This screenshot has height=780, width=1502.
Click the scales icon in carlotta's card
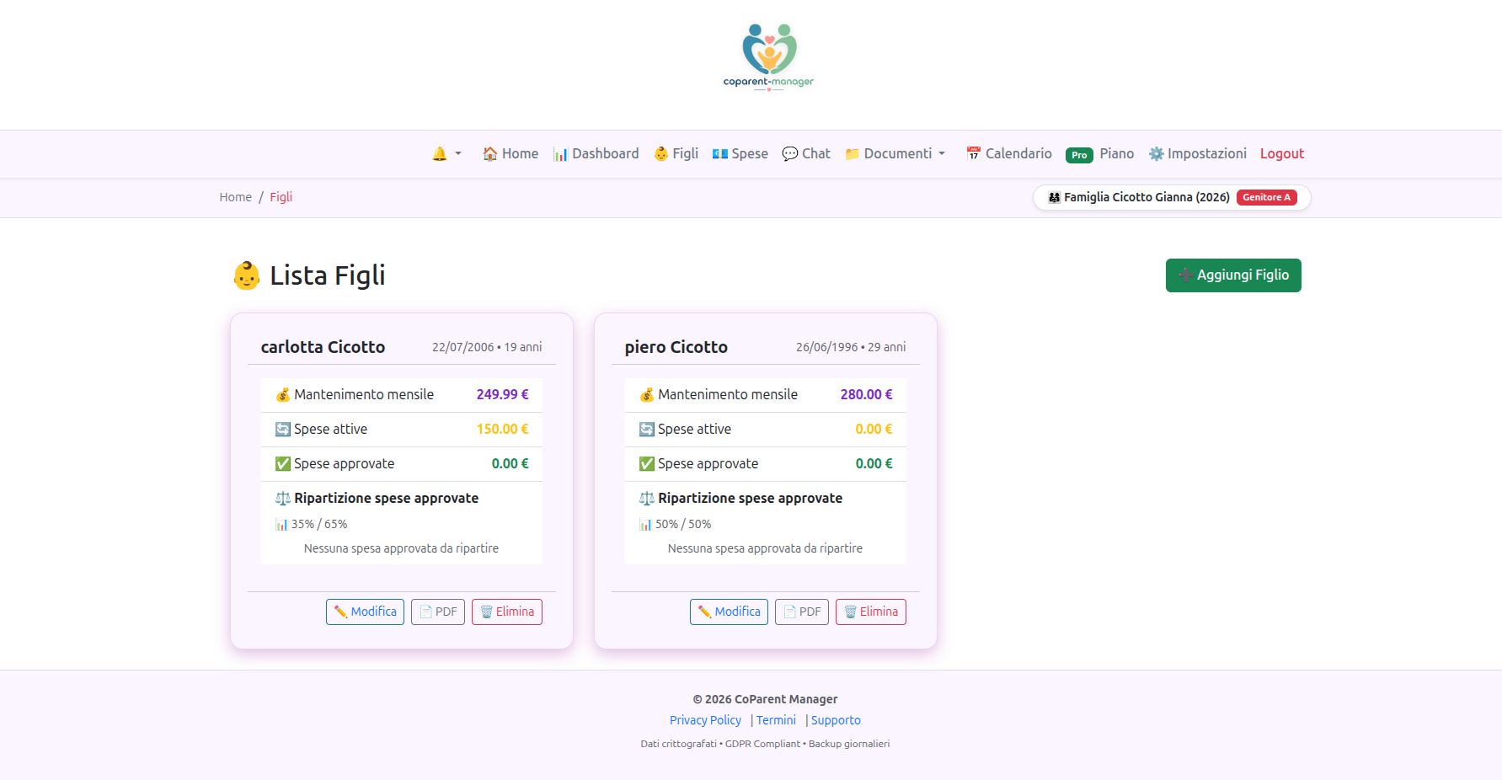tap(283, 499)
